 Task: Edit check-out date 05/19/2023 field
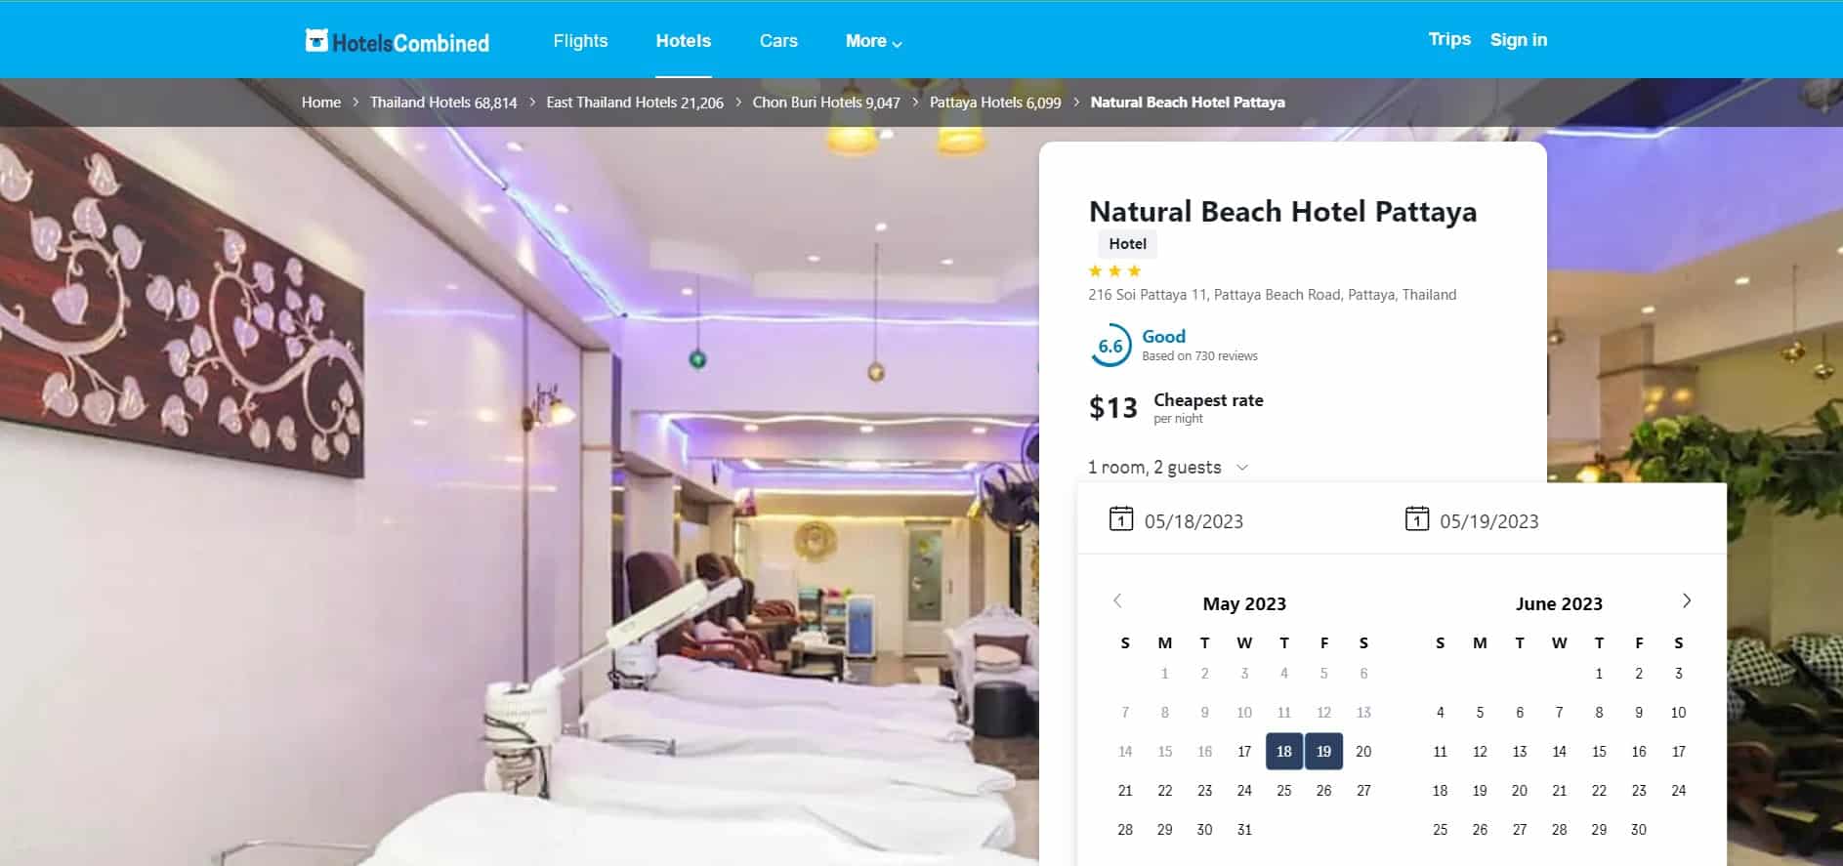click(1489, 521)
